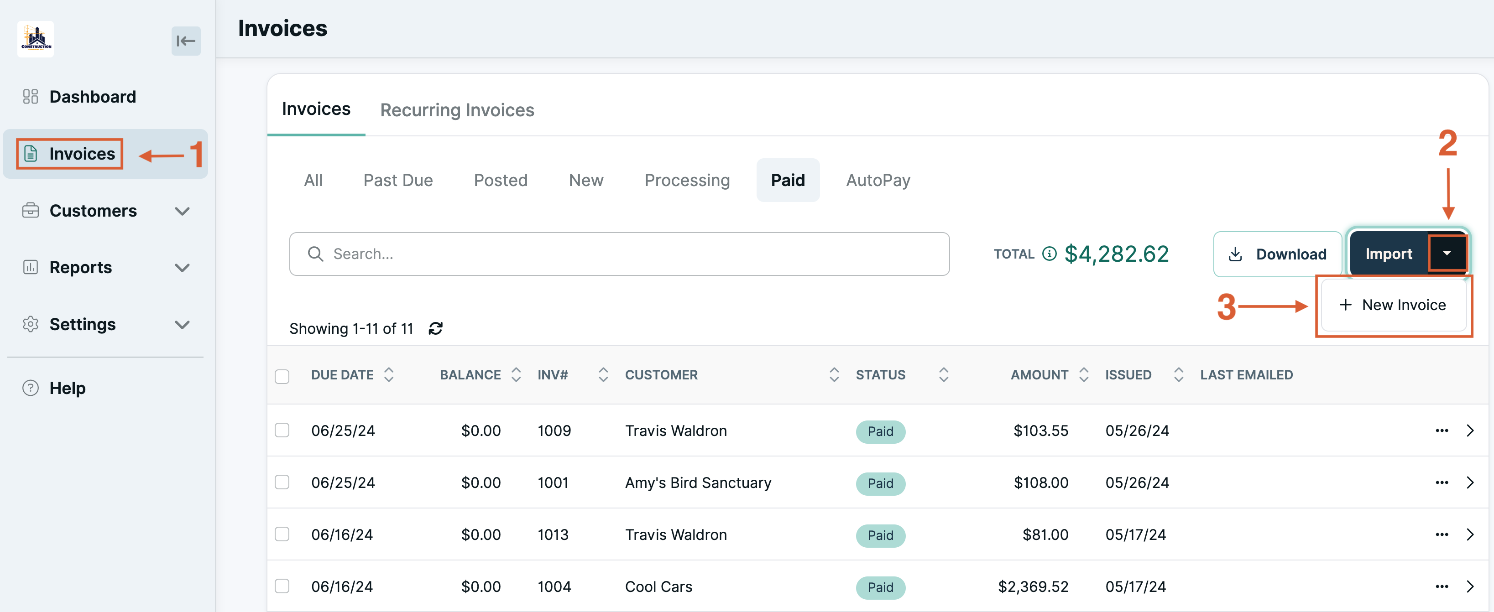Open the Import dropdown arrow
The width and height of the screenshot is (1494, 612).
click(1447, 253)
